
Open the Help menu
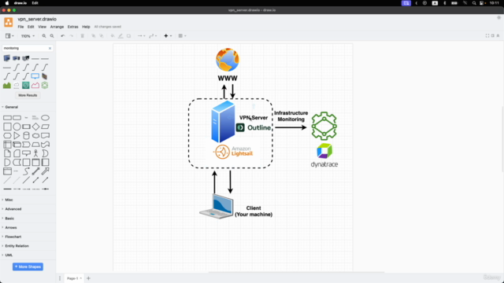(x=86, y=27)
